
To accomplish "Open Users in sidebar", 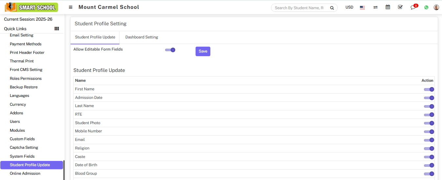I will (x=15, y=122).
